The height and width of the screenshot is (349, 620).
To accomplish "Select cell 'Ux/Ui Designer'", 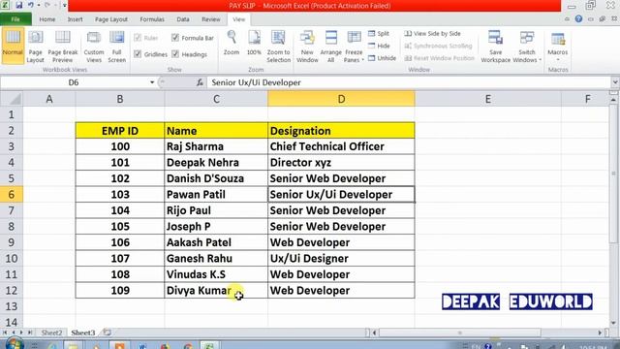I will click(x=341, y=259).
